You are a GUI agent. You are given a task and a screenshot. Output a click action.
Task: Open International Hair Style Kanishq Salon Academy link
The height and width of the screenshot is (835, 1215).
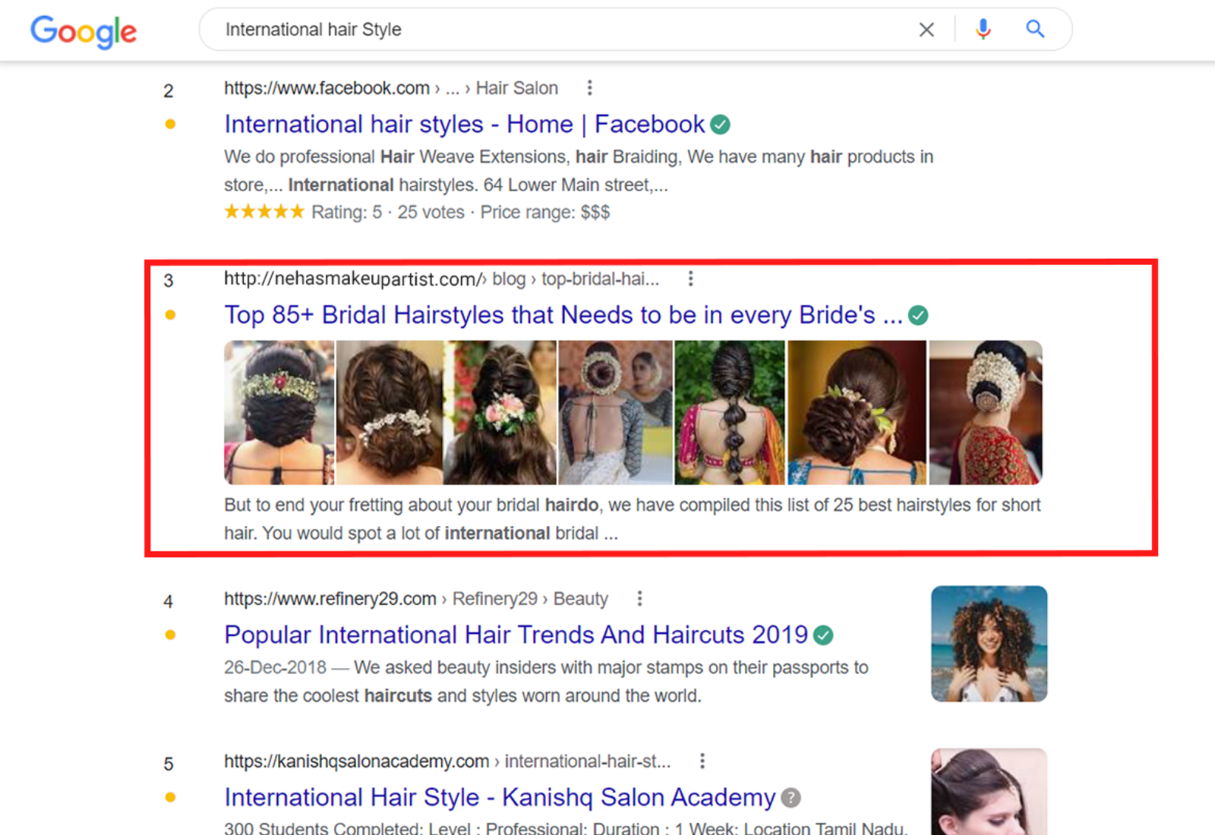pos(499,798)
